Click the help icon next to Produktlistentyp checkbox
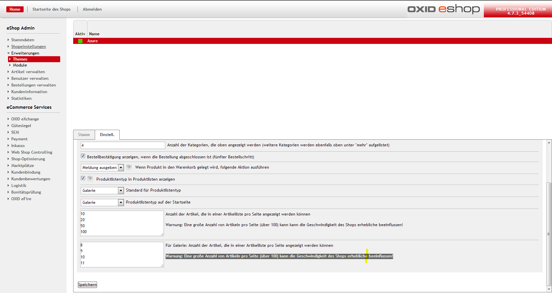 (x=90, y=179)
